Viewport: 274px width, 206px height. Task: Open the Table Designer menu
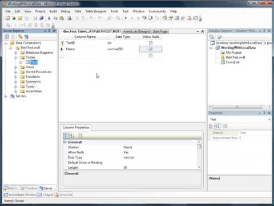[x=95, y=11]
